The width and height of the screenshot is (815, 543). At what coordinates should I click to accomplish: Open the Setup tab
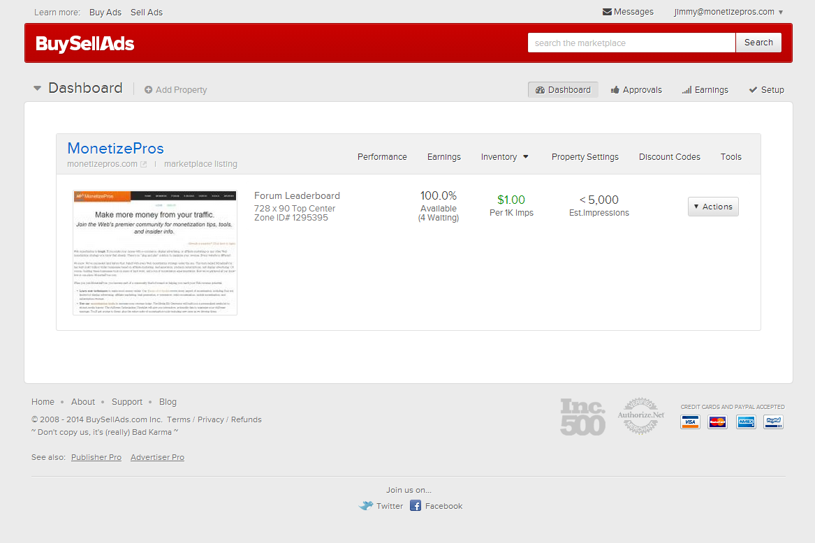pos(766,90)
